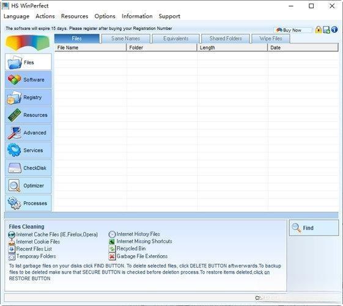Screen dimensions: 343x306
Task: Open the CheckDisk section
Action: pyautogui.click(x=28, y=168)
